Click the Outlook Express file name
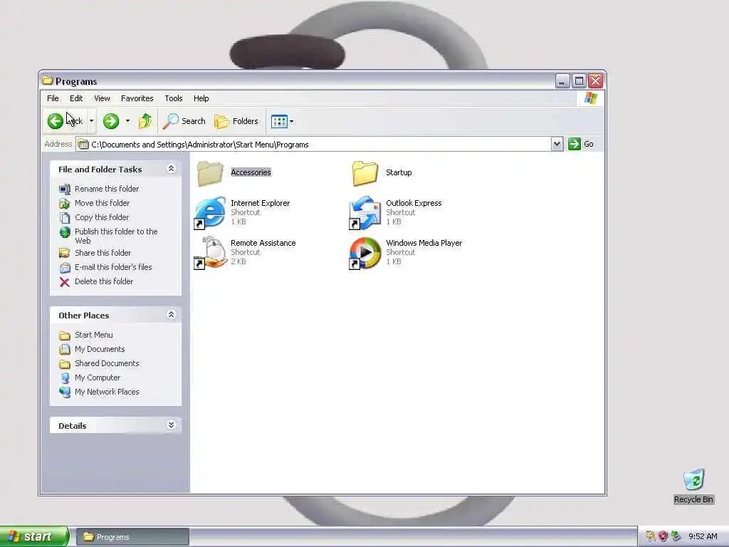The width and height of the screenshot is (729, 547). (x=414, y=203)
